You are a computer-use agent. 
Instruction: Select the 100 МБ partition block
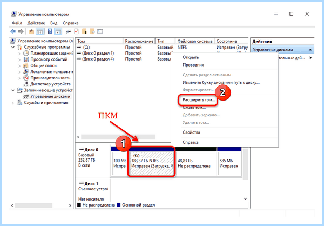tap(119, 163)
